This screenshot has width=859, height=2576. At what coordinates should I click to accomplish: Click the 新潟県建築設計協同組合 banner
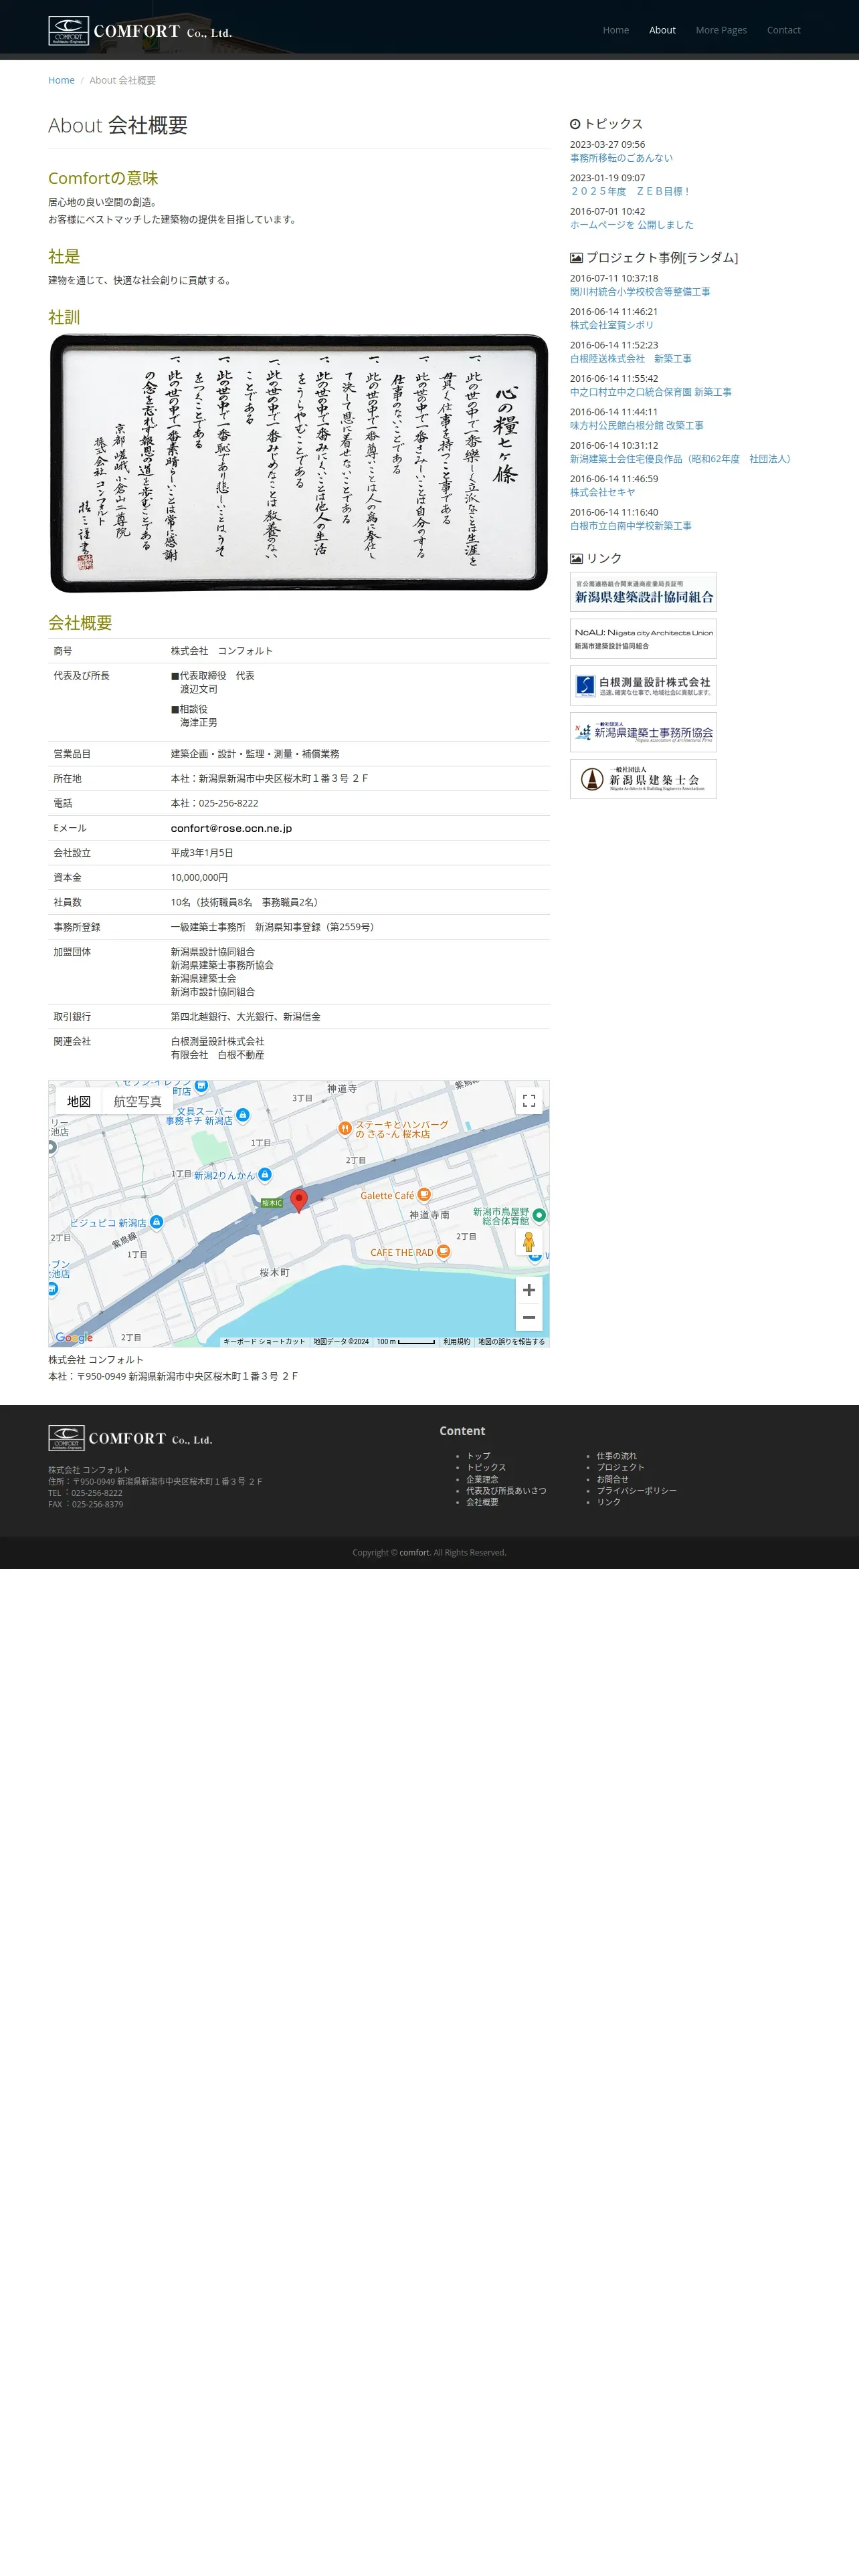[x=643, y=592]
